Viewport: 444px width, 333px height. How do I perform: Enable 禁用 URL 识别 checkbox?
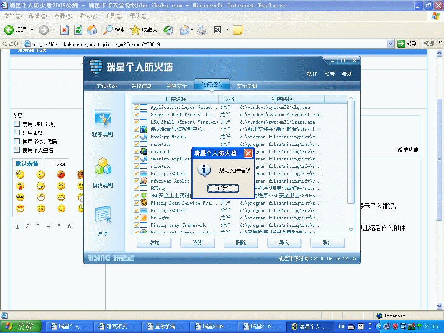(17, 124)
